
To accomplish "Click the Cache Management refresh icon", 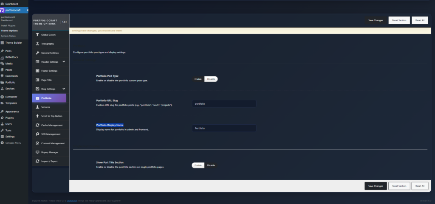I will (37, 125).
